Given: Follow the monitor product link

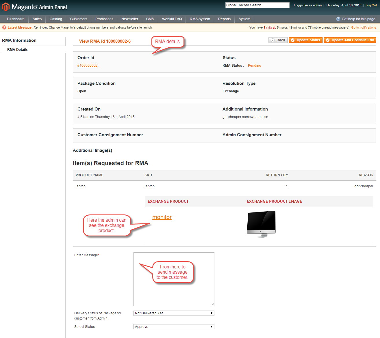Looking at the screenshot, I should (x=162, y=217).
